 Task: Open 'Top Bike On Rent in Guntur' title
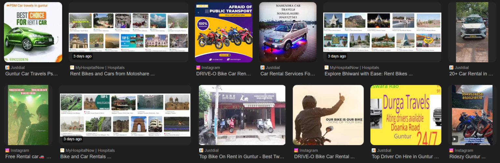tap(242, 156)
